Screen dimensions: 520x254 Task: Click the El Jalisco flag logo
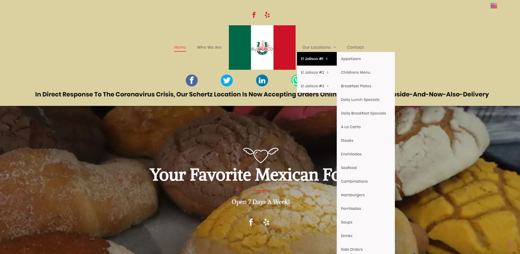coord(262,48)
